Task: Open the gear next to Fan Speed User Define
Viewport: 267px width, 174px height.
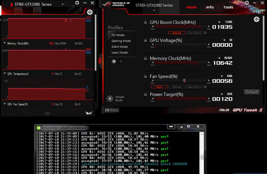Action: (x=205, y=87)
